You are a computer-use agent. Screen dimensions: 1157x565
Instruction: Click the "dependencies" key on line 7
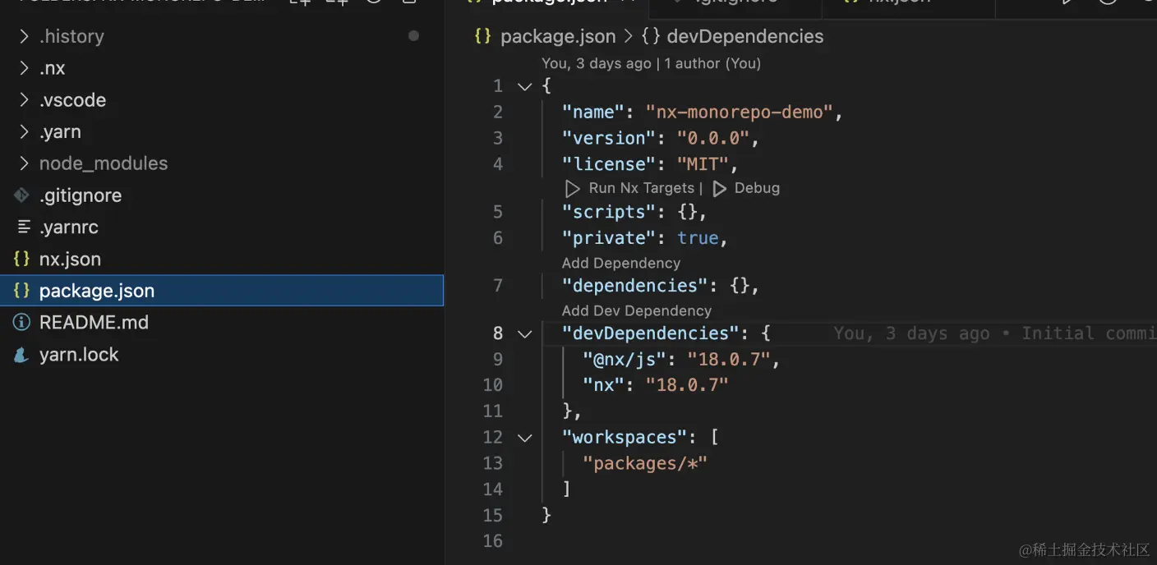pyautogui.click(x=635, y=286)
